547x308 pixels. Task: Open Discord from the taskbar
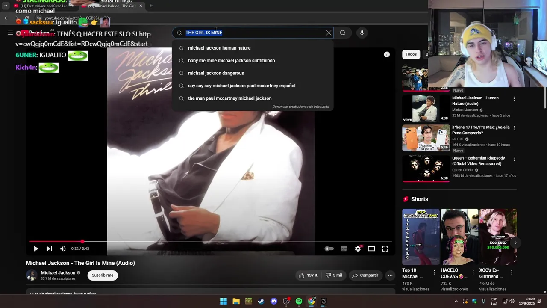coord(274,301)
